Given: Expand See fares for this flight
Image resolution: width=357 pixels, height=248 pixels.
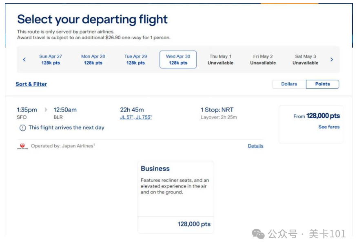Looking at the screenshot, I should click(x=329, y=127).
